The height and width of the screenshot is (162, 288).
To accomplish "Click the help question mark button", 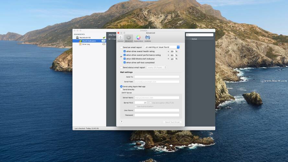I will click(x=121, y=122).
